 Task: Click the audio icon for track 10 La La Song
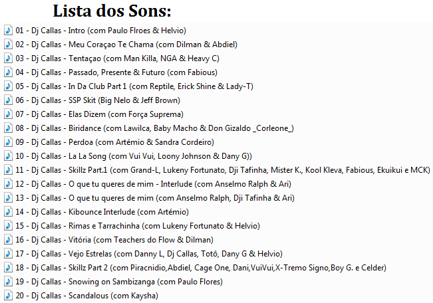pos(7,156)
